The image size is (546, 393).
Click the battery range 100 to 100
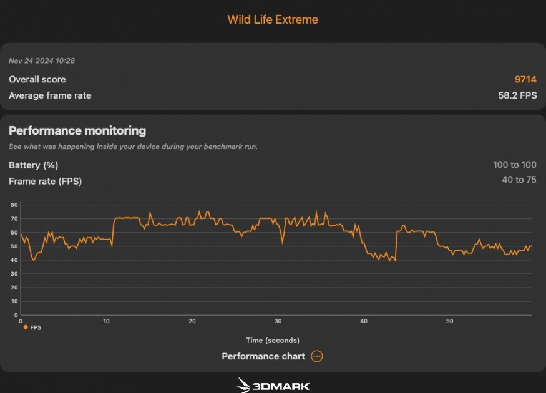[x=514, y=165]
